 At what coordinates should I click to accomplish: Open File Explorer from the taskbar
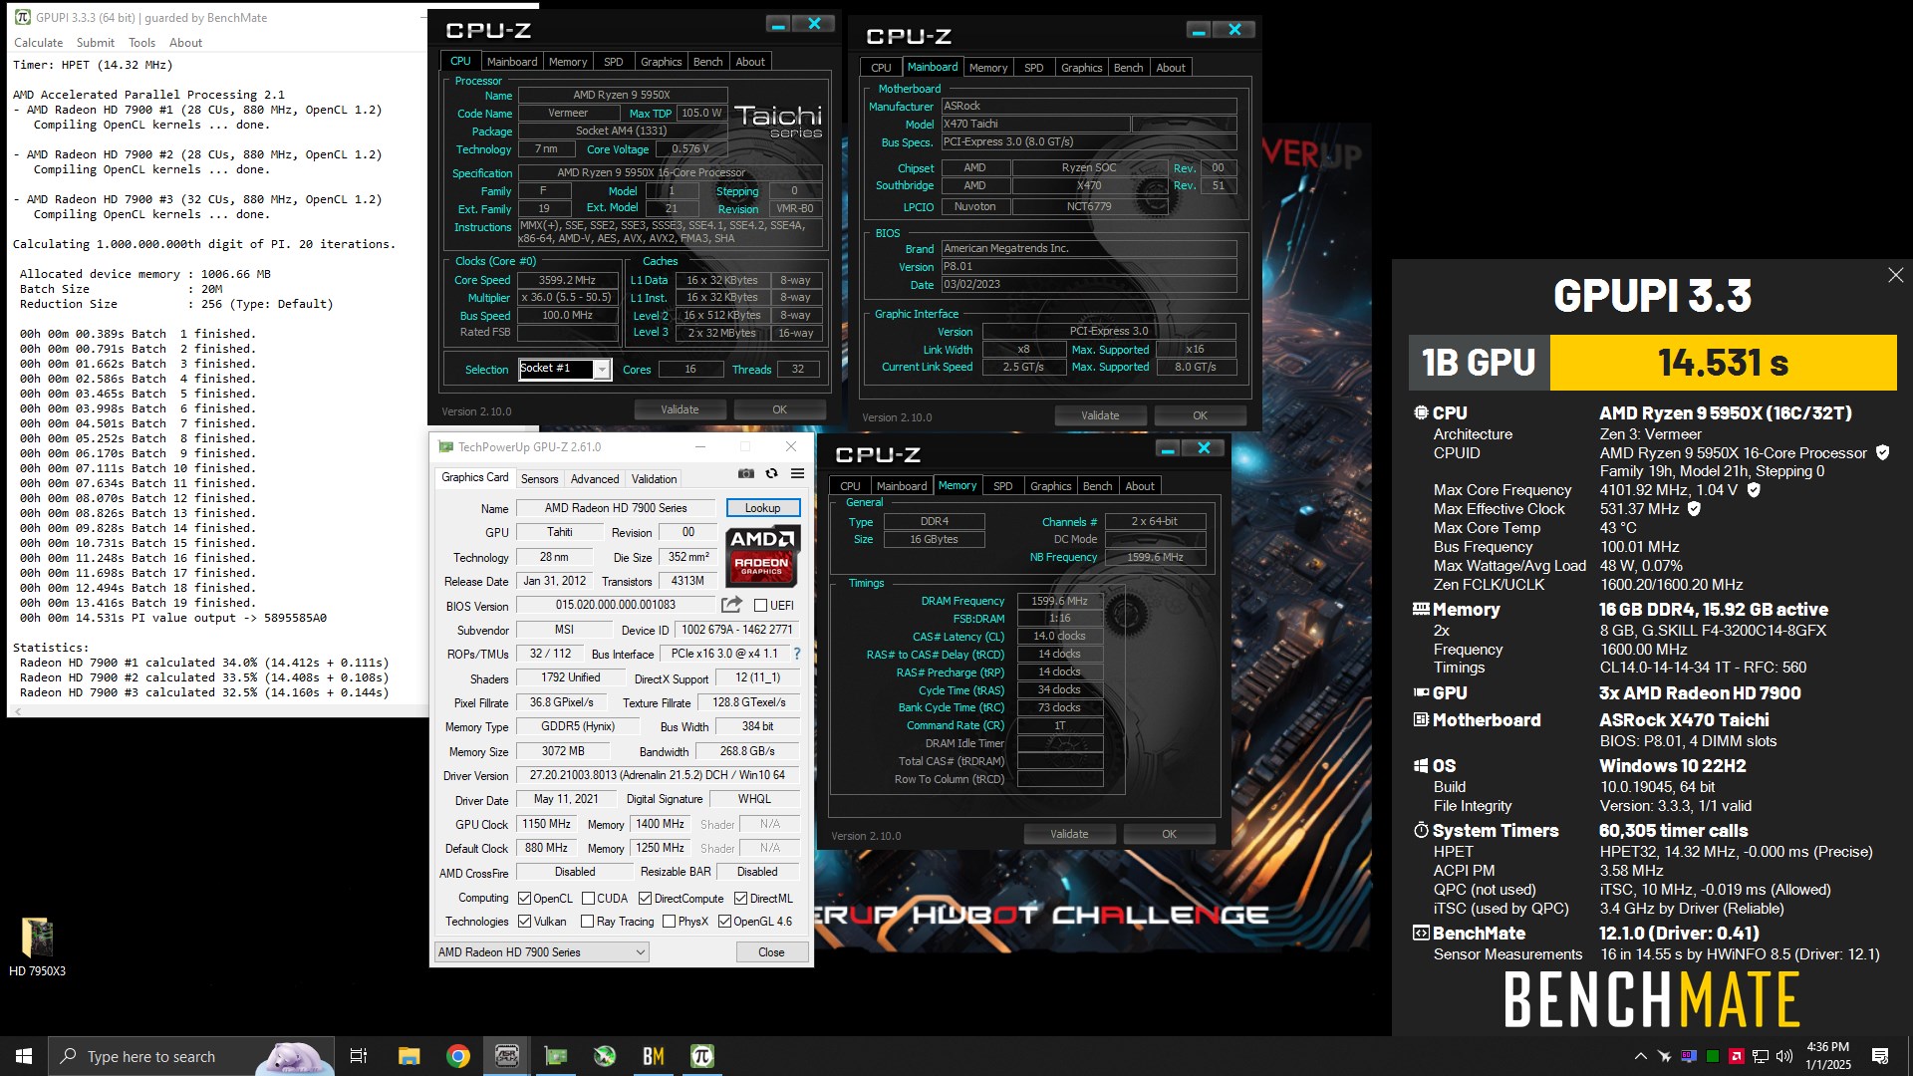click(x=409, y=1056)
